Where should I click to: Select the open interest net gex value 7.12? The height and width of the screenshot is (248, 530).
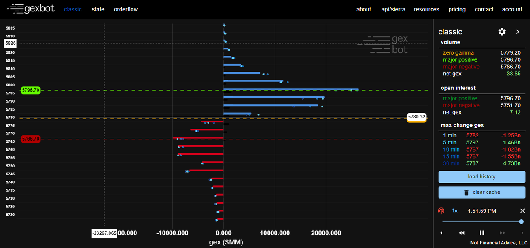click(515, 112)
